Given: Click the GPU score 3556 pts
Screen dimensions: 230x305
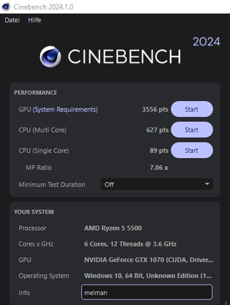Looking at the screenshot, I should (155, 109).
